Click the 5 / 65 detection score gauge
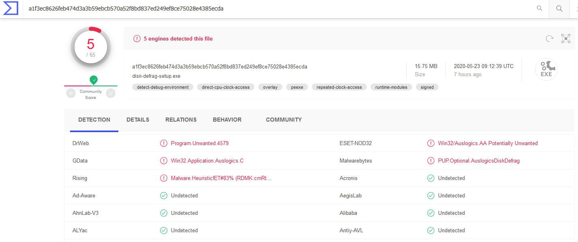578x242 pixels. (x=91, y=48)
